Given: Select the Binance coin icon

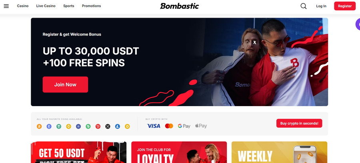Looking at the screenshot, I should [x=69, y=126].
